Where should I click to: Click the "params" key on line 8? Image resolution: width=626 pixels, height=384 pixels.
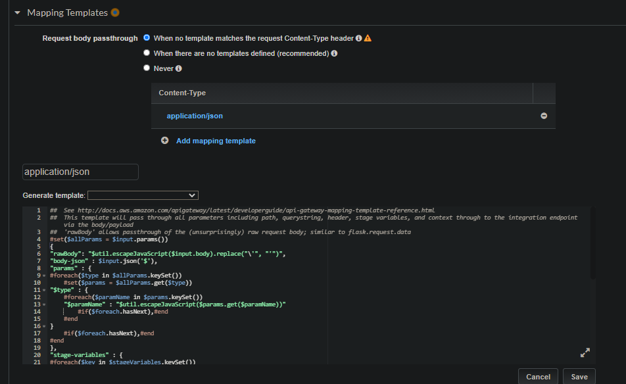click(x=64, y=268)
